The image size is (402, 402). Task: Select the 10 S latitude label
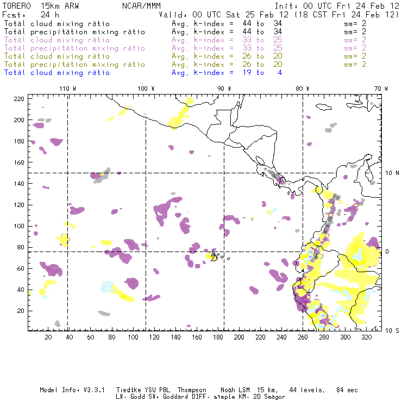point(392,330)
